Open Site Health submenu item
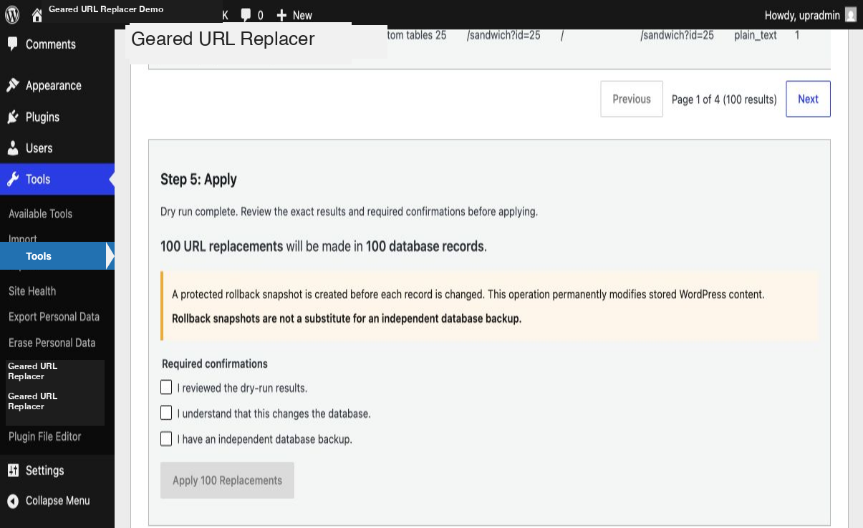The image size is (863, 528). [32, 291]
